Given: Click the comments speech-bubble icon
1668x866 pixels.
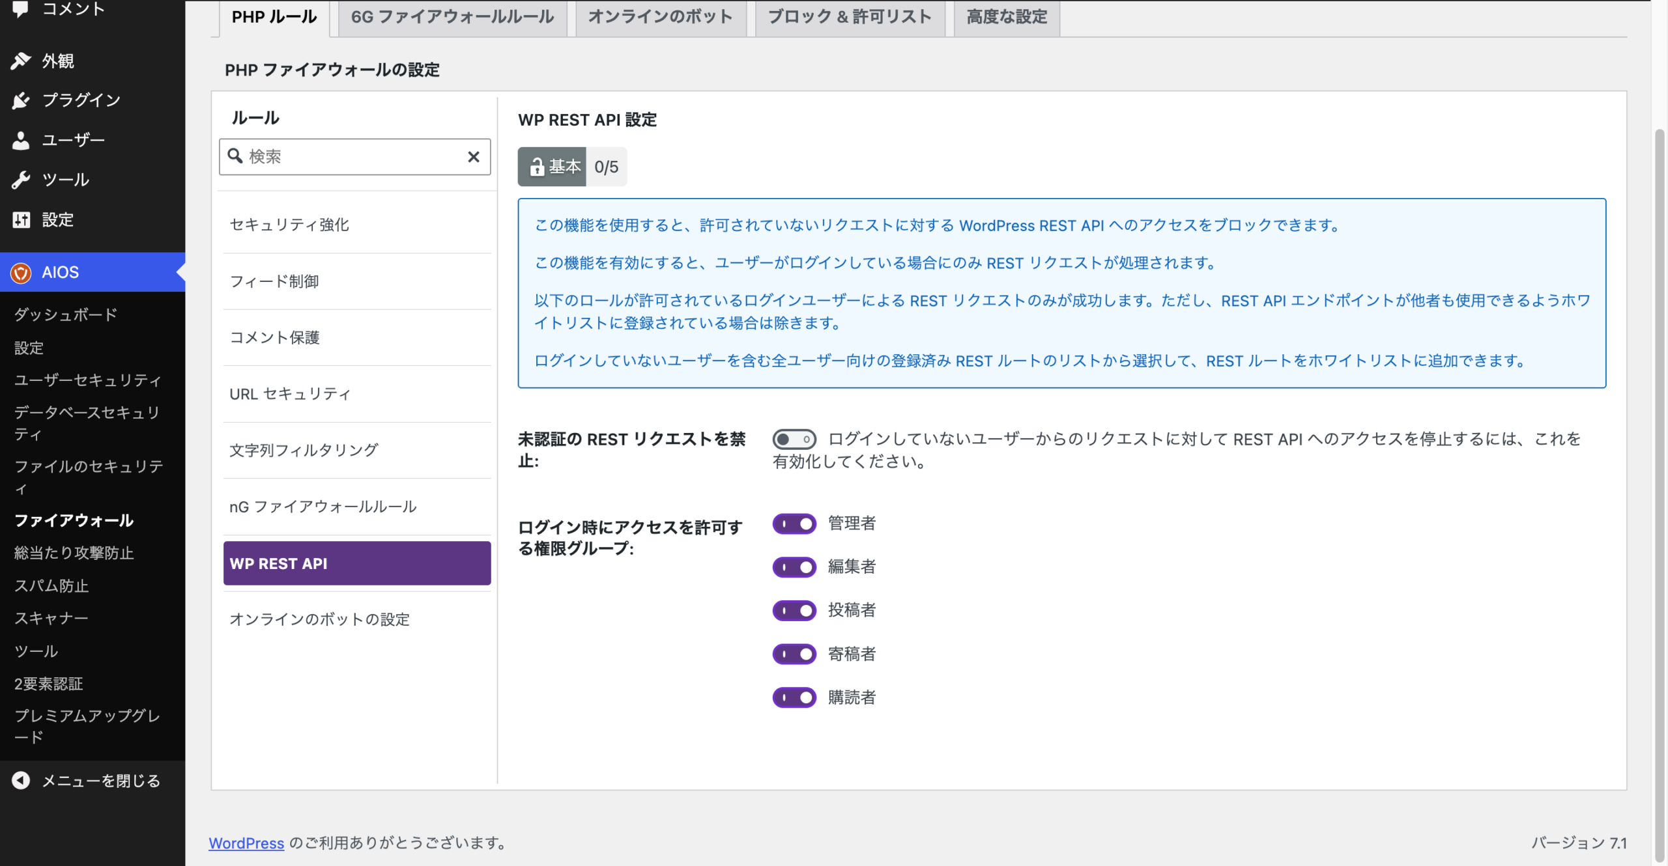Looking at the screenshot, I should (x=20, y=8).
